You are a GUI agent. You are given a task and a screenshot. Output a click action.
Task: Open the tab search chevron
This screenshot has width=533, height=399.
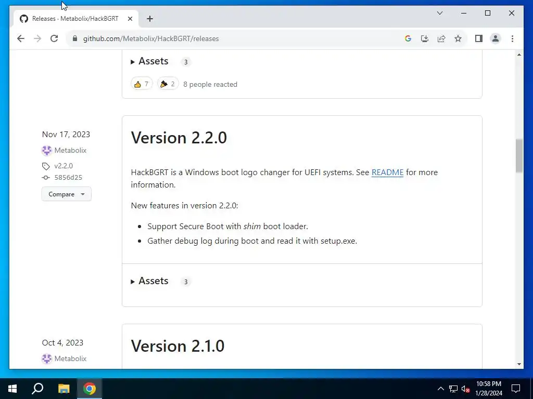coord(439,13)
